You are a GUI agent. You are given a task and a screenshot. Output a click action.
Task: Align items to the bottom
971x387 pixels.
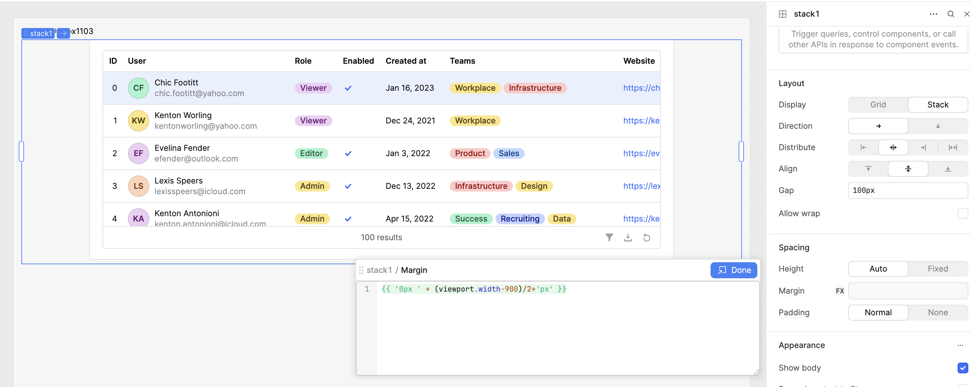(948, 169)
